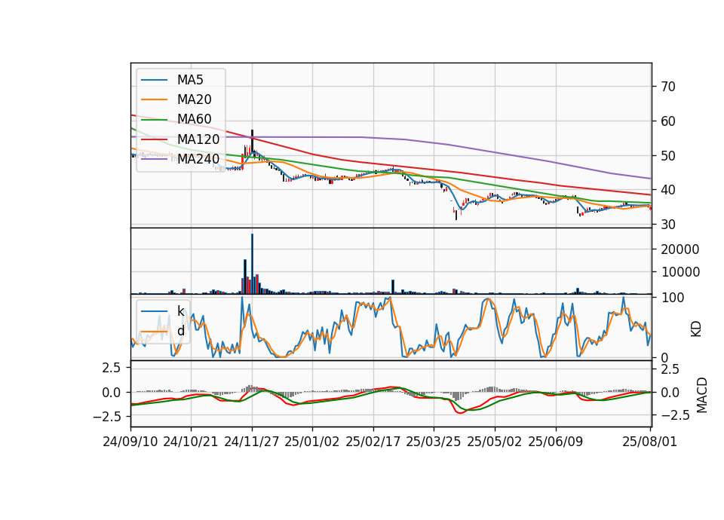Click the MA5 legend label
The image size is (724, 520).
[190, 80]
